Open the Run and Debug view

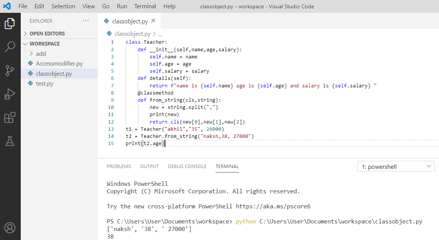click(x=10, y=93)
